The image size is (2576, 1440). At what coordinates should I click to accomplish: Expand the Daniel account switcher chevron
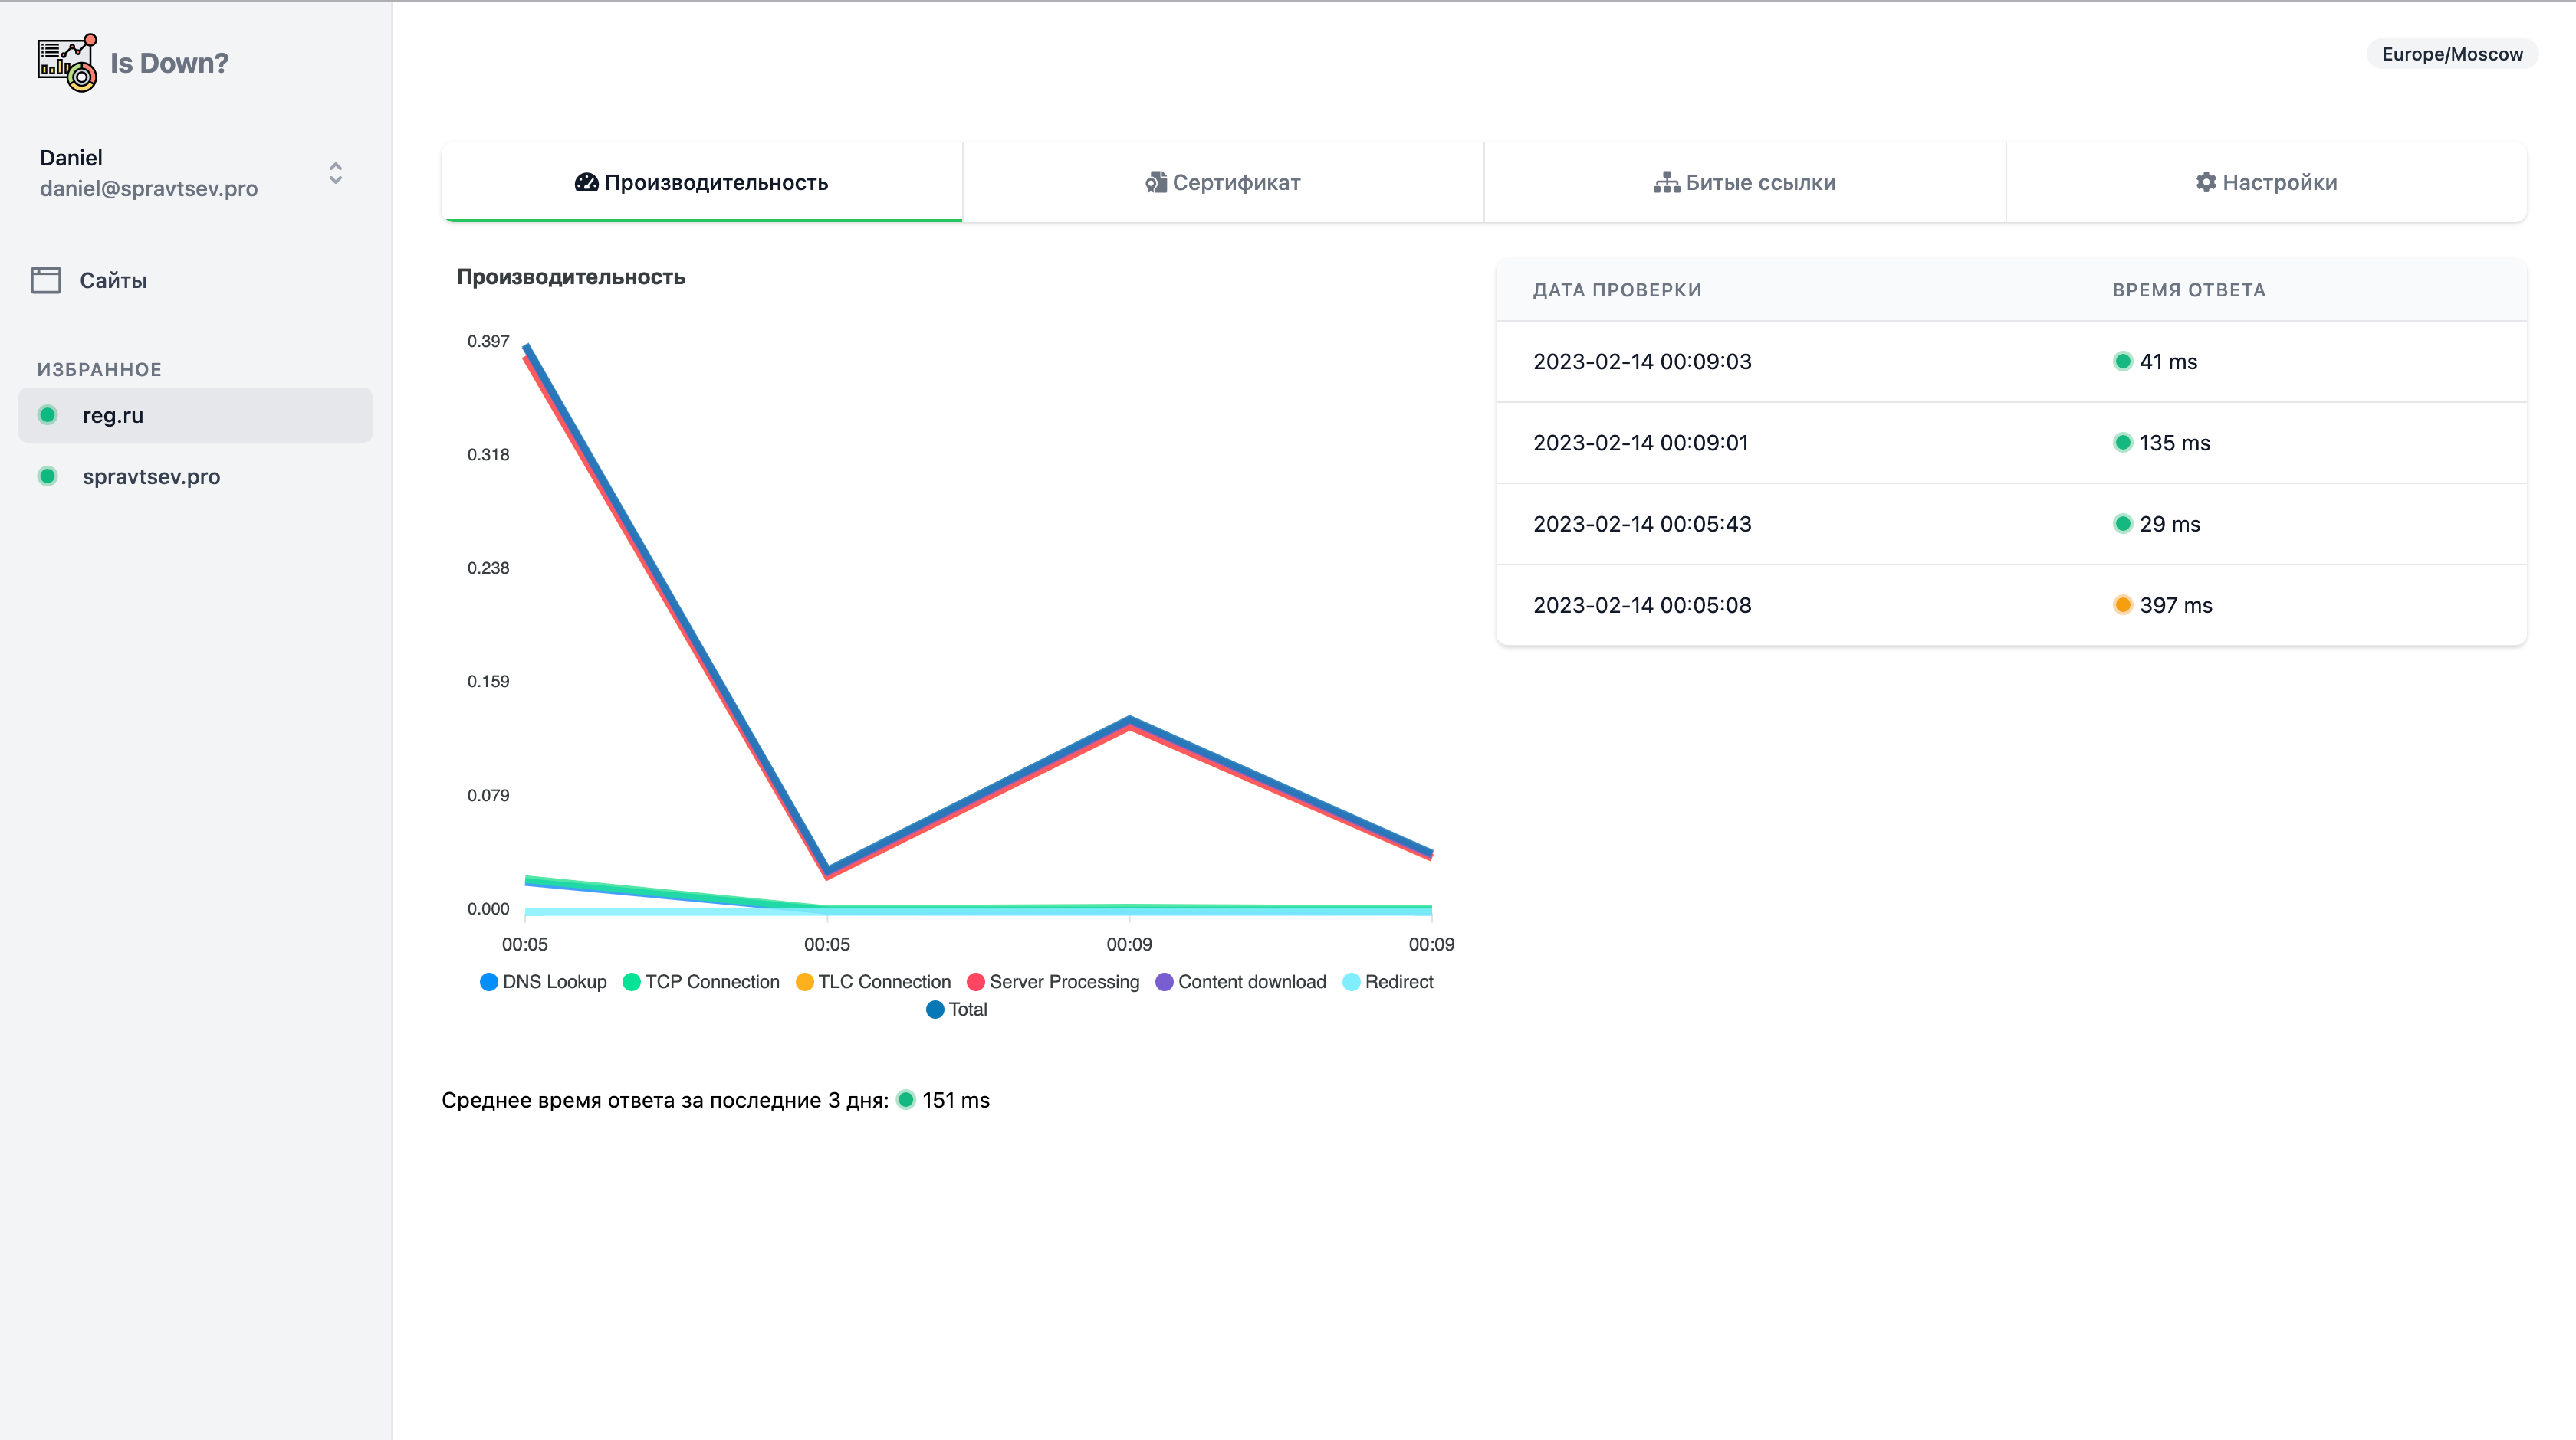pos(336,173)
